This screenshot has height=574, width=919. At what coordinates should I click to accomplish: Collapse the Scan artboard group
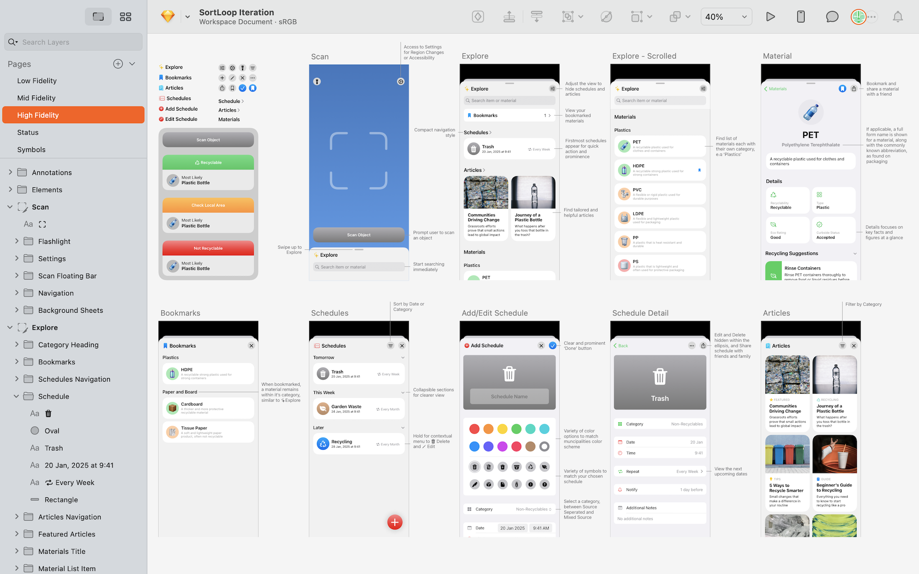pos(10,207)
